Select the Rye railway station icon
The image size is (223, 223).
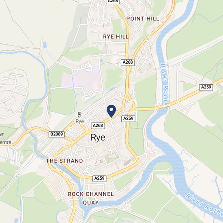point(79,114)
